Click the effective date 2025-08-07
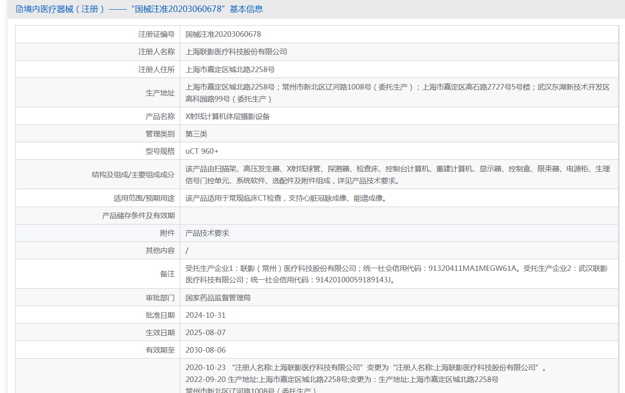This screenshot has width=625, height=393. pos(205,333)
